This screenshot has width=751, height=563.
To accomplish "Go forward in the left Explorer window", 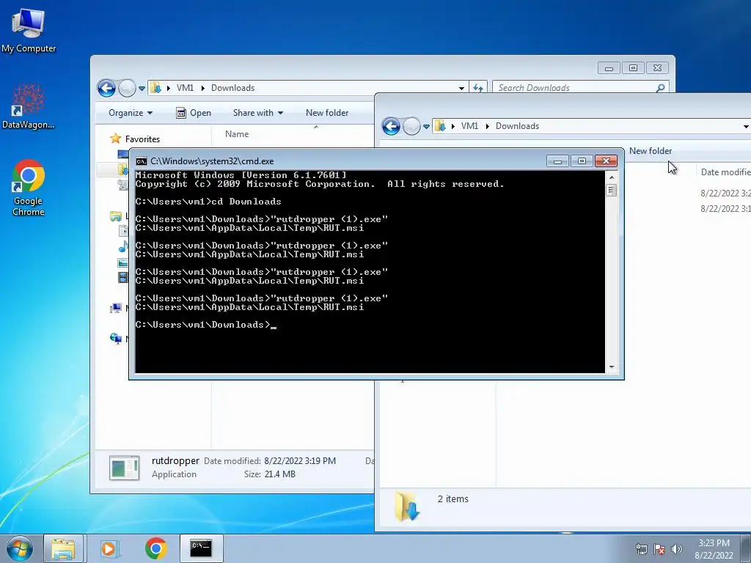I will [127, 88].
